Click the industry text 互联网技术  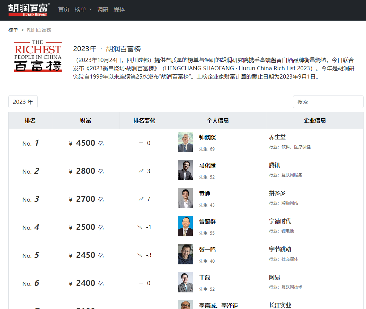(292, 287)
